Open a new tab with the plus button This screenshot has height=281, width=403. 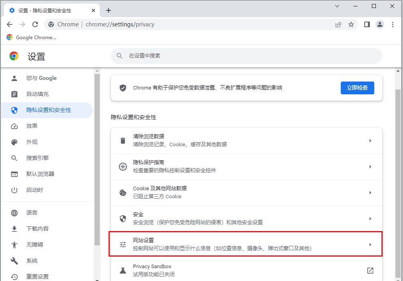click(x=109, y=10)
